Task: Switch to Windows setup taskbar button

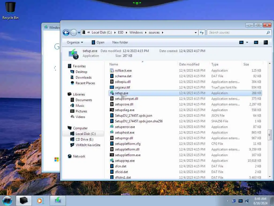Action: [58, 200]
